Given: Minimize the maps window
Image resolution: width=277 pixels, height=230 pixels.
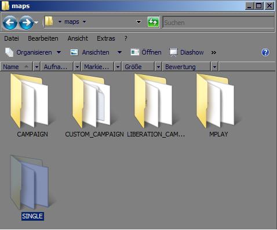Looking at the screenshot, I should (x=249, y=6).
